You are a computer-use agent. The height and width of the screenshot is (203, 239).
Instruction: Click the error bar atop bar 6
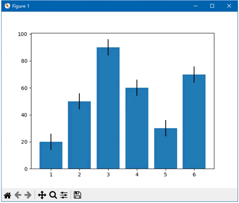(x=194, y=75)
